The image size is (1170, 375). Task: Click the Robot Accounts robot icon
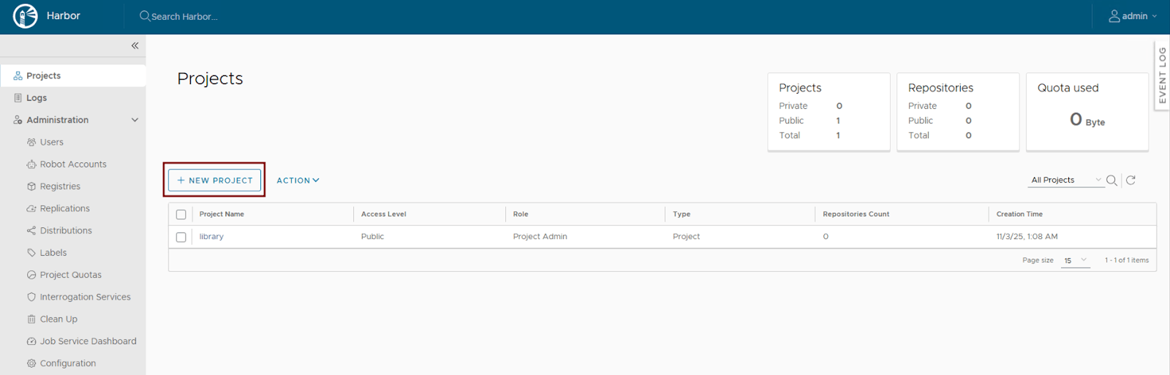(31, 164)
